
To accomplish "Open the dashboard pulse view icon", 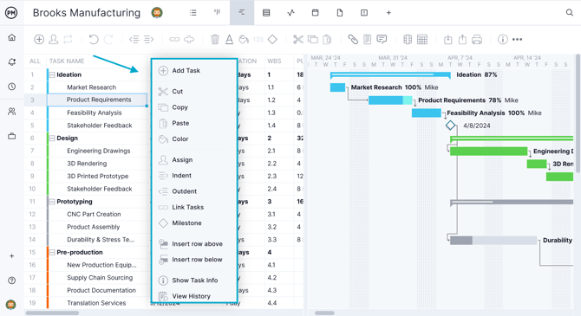I will pos(290,13).
